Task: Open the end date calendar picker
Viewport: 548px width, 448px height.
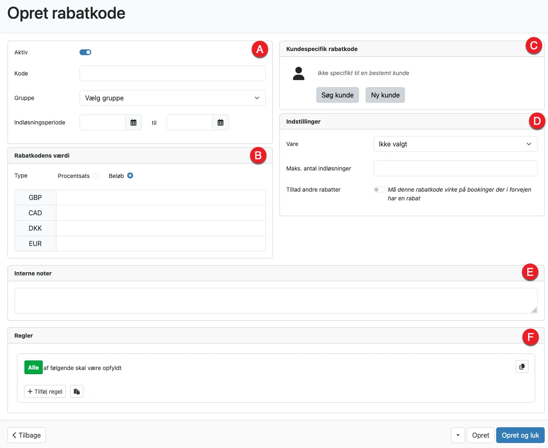Action: (220, 122)
